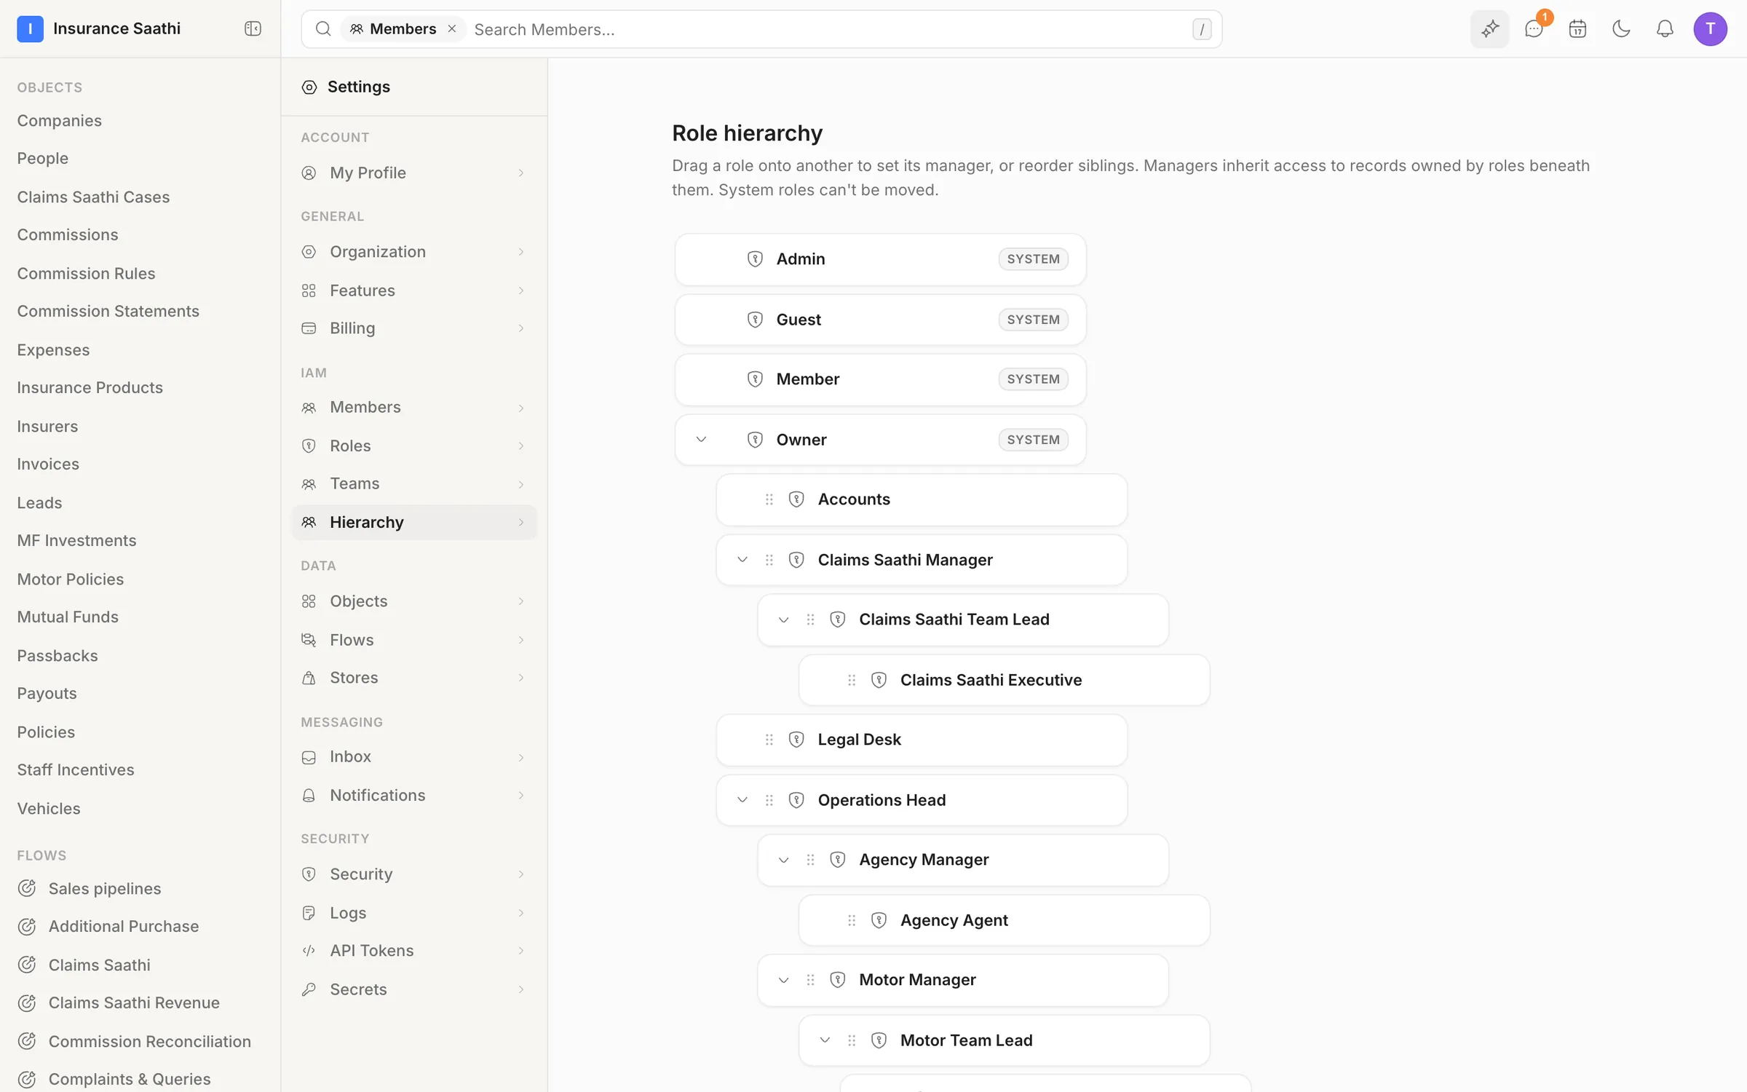Open the calendar icon in top bar

coord(1577,28)
